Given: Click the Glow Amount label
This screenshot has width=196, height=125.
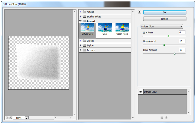Looking at the screenshot, I should pyautogui.click(x=149, y=41).
